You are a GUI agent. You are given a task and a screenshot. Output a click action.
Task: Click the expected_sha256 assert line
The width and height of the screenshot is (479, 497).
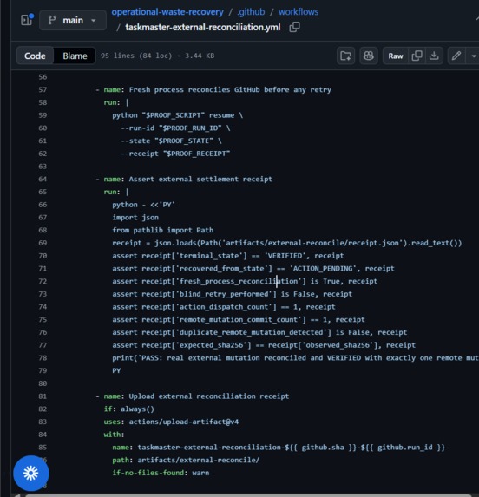tap(264, 345)
